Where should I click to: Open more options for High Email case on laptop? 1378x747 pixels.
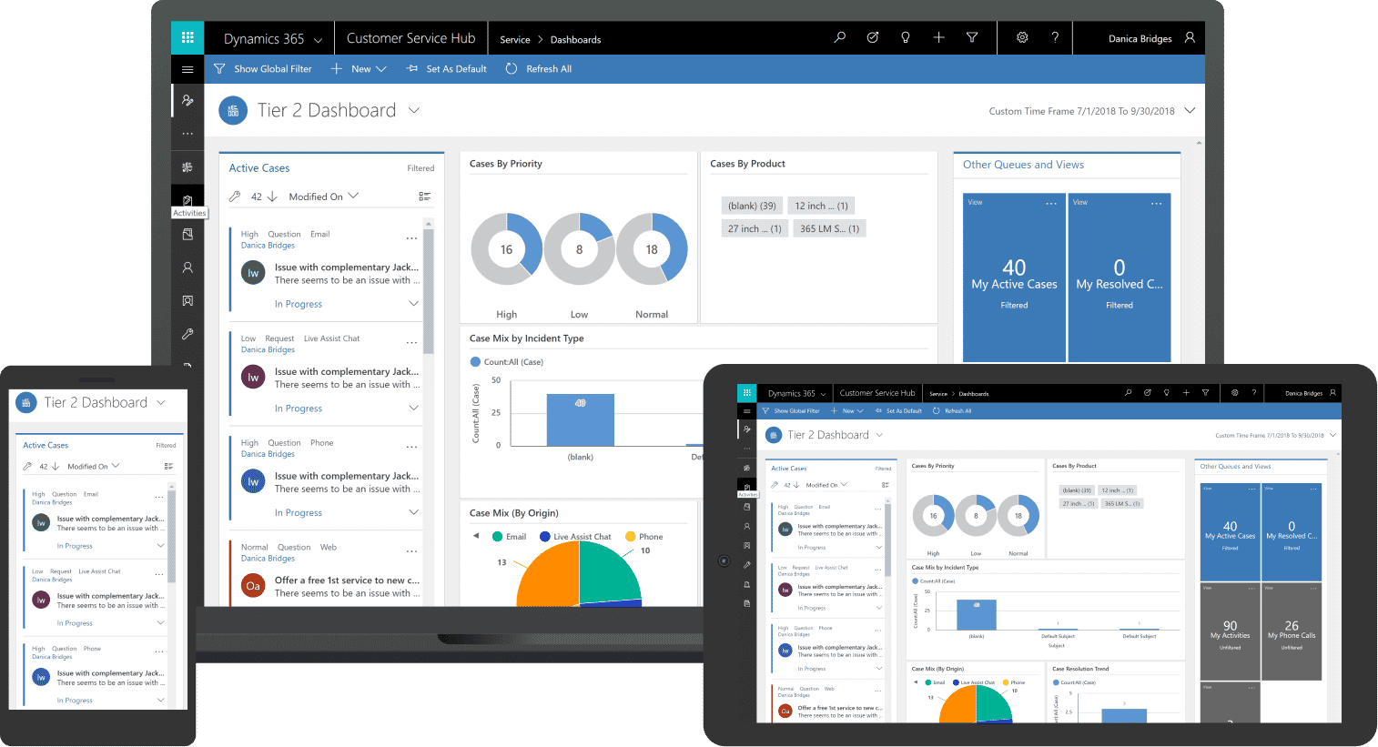pyautogui.click(x=411, y=238)
